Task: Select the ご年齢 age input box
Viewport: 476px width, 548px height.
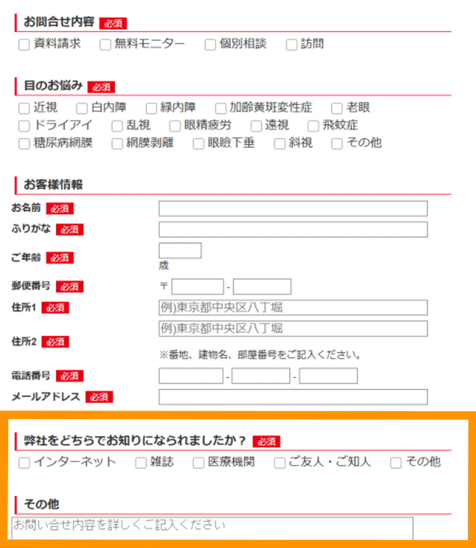Action: click(x=180, y=251)
